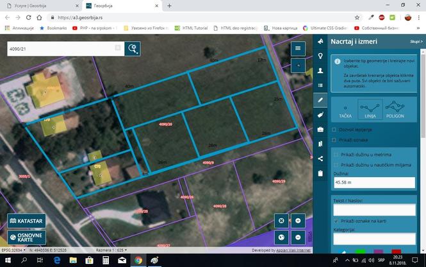
Task: Click the search magnifier button on the map
Action: (x=133, y=49)
